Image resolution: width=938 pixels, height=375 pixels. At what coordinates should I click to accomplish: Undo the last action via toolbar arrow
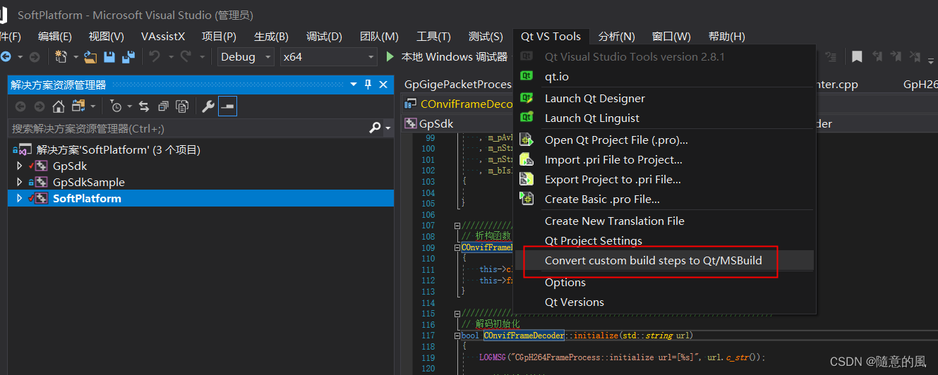pos(155,56)
